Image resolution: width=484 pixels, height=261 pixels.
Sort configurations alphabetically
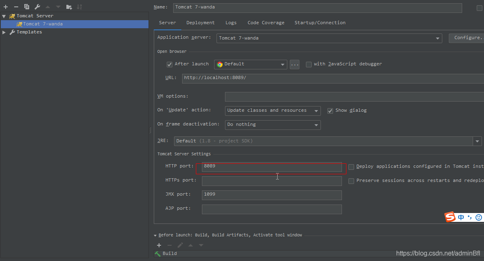click(79, 6)
